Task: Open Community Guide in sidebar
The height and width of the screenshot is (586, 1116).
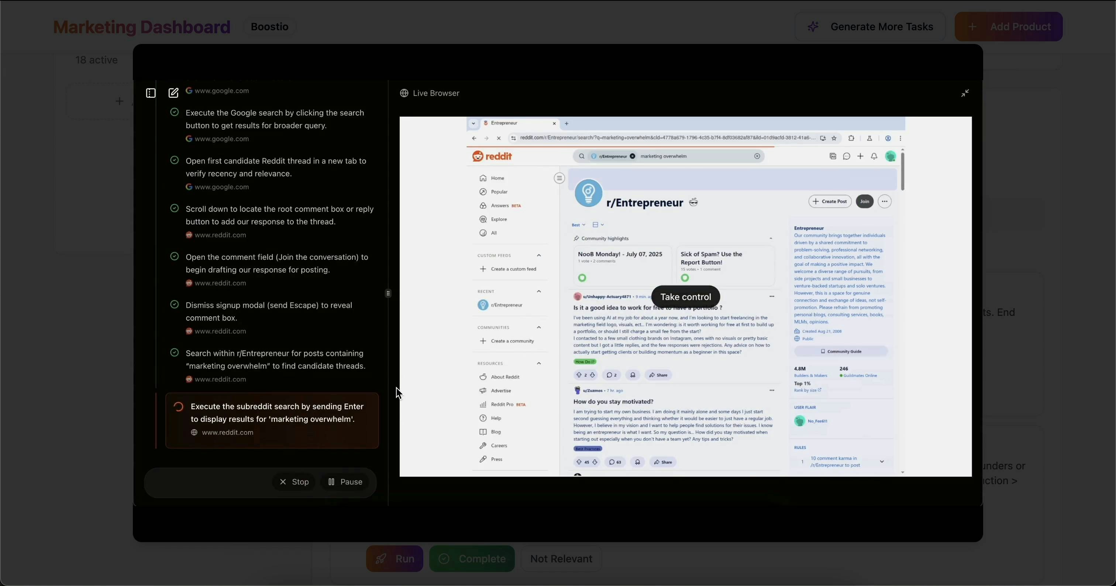Action: point(841,351)
